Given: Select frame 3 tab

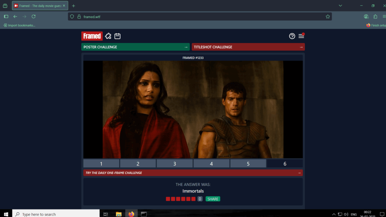Looking at the screenshot, I should 175,164.
